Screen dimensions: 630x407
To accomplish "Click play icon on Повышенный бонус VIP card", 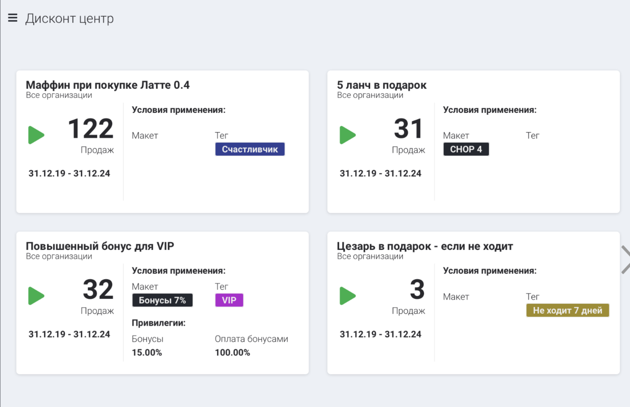I will [x=36, y=296].
